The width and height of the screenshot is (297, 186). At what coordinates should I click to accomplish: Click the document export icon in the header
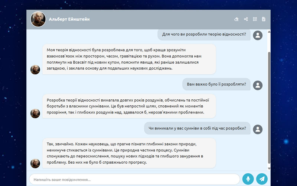(264, 19)
